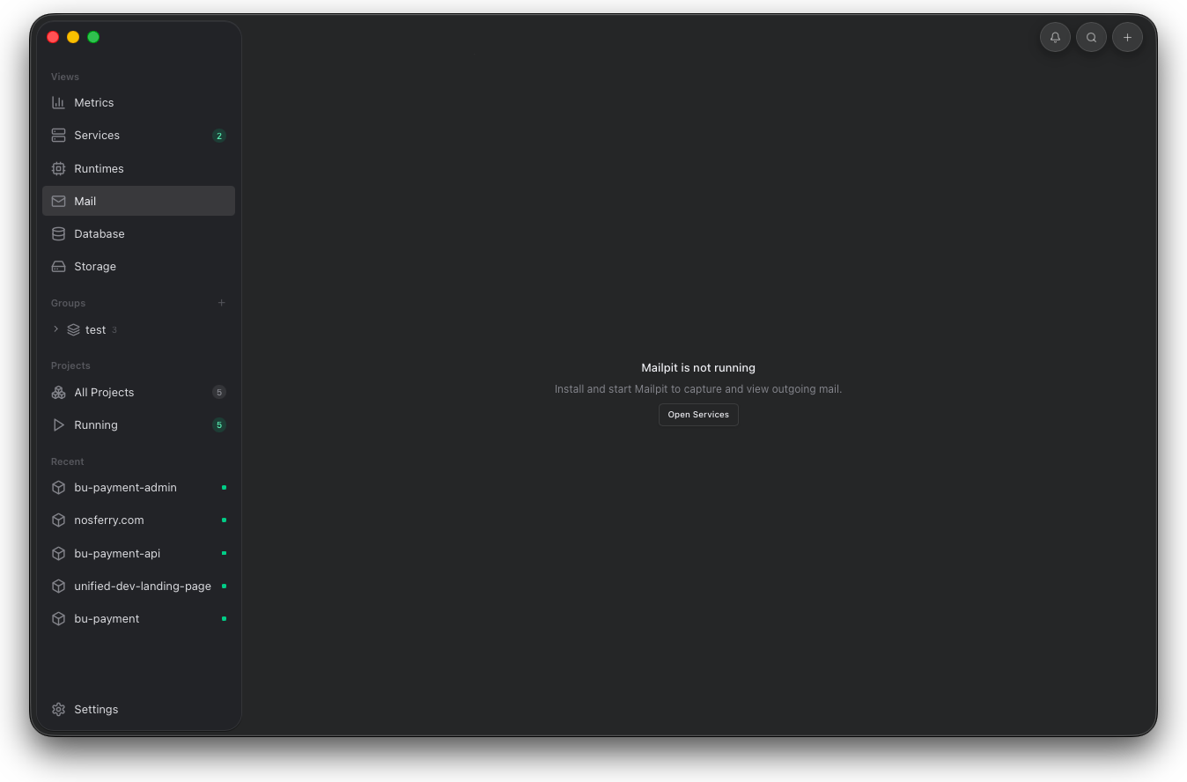Click the plus icon in top bar
The image size is (1187, 782).
click(x=1127, y=37)
